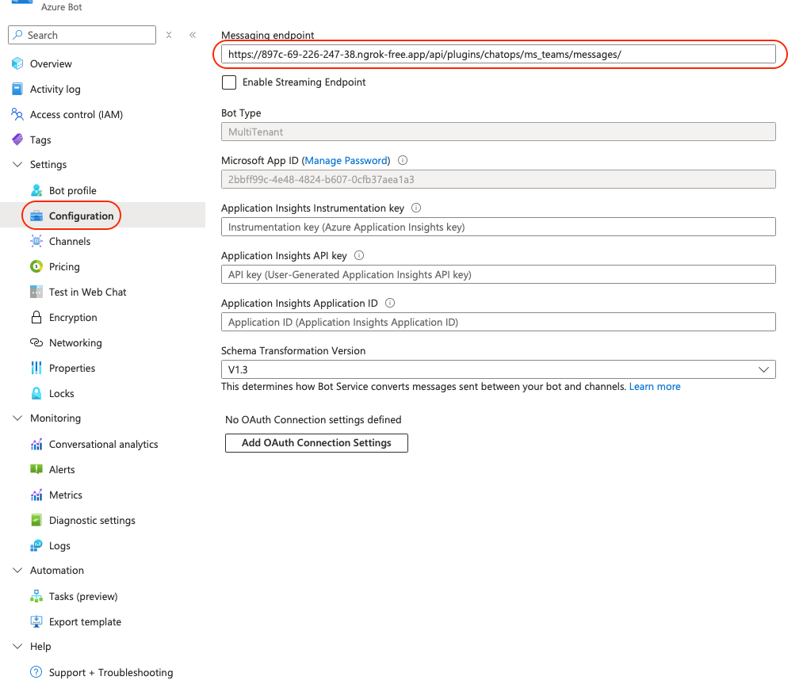803x688 pixels.
Task: Click the Configuration briefcase icon
Action: click(x=36, y=216)
